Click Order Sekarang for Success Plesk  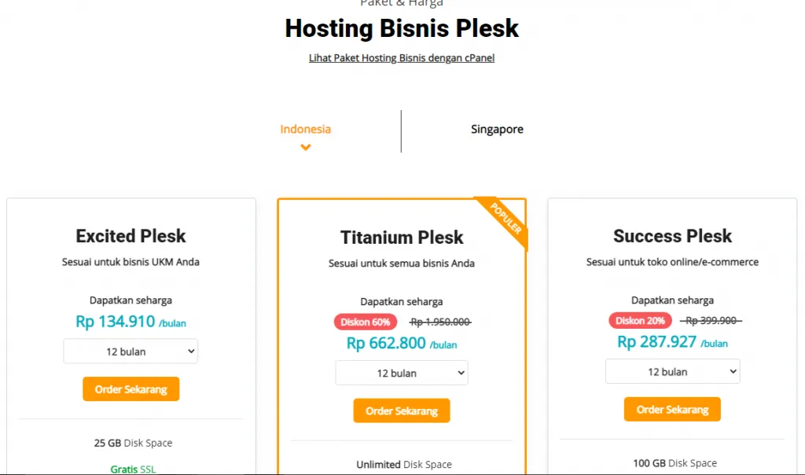[672, 409]
